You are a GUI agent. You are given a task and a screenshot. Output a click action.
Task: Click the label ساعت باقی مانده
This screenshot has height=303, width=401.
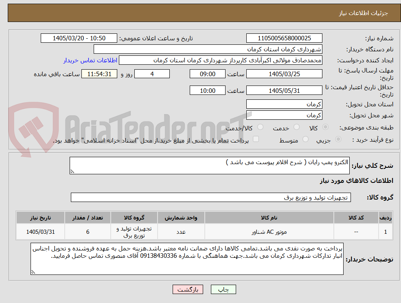57,74
